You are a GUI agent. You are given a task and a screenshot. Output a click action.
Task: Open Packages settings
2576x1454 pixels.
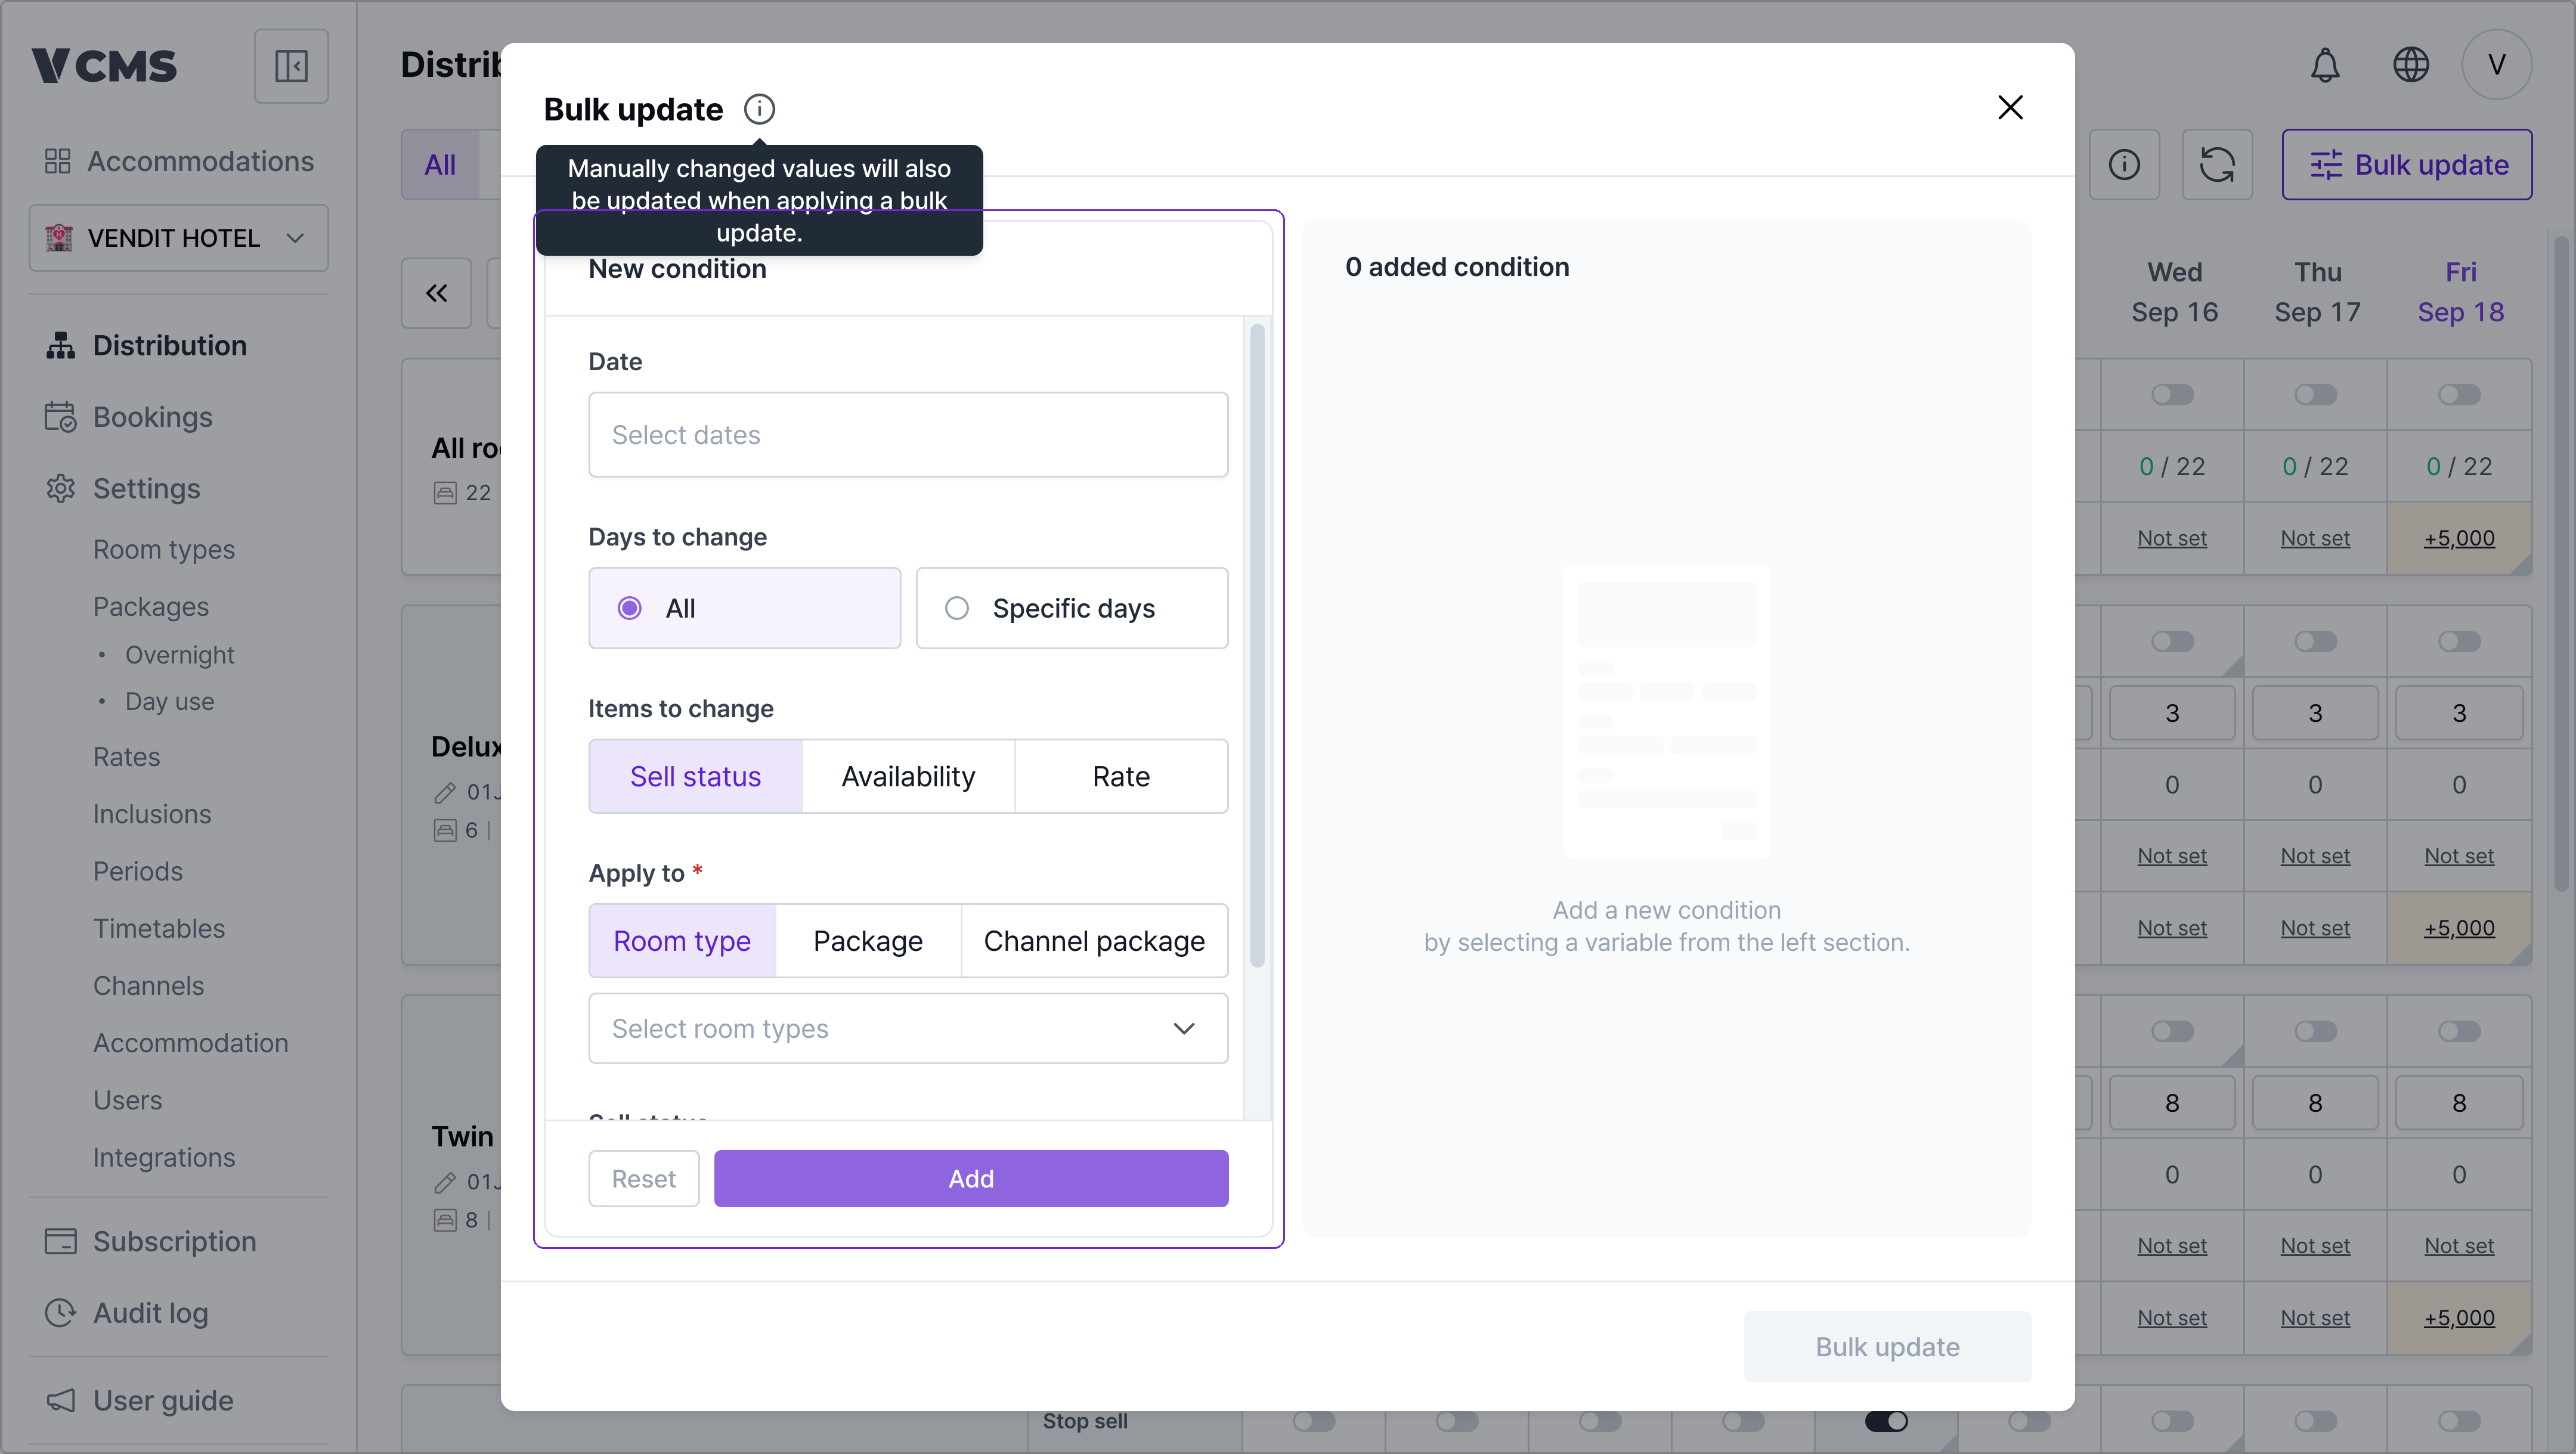click(151, 607)
